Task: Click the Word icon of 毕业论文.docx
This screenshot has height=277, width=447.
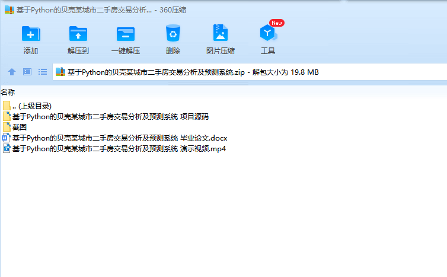Action: pos(7,138)
